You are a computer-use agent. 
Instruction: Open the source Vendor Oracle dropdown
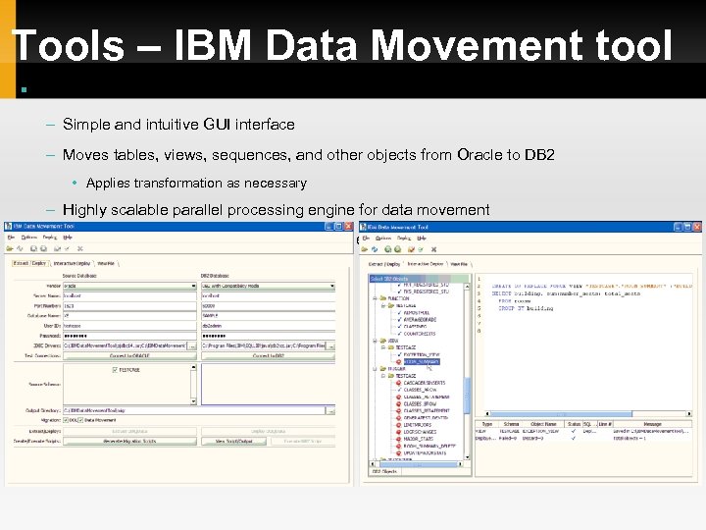129,286
